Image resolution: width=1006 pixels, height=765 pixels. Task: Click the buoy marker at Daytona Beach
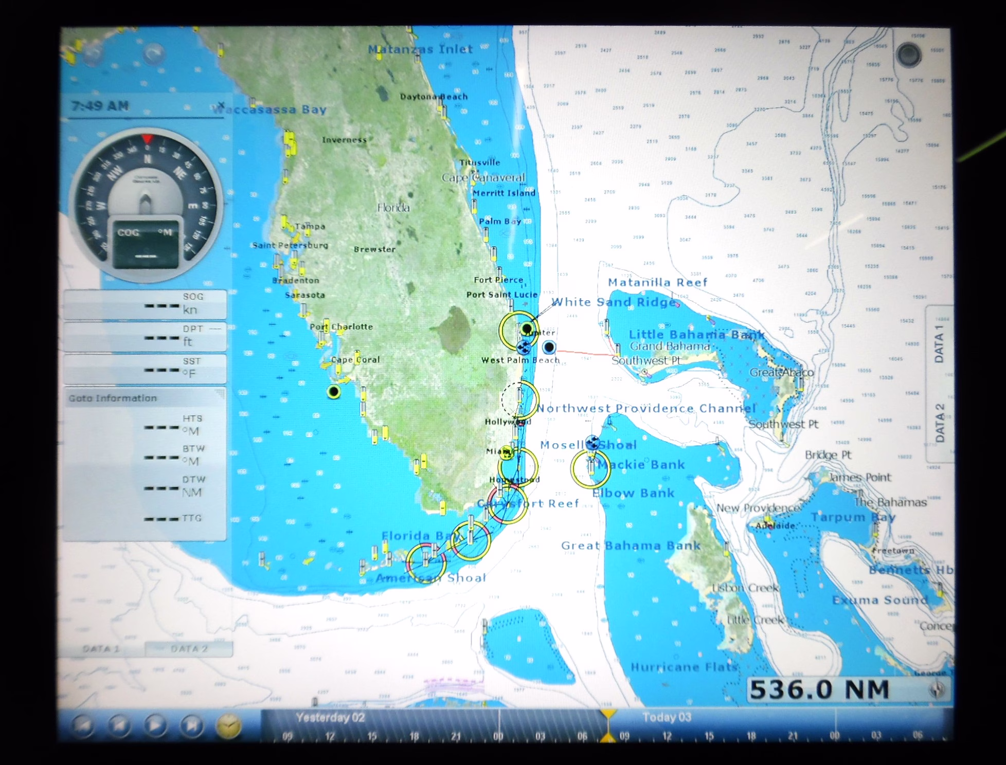coord(441,105)
